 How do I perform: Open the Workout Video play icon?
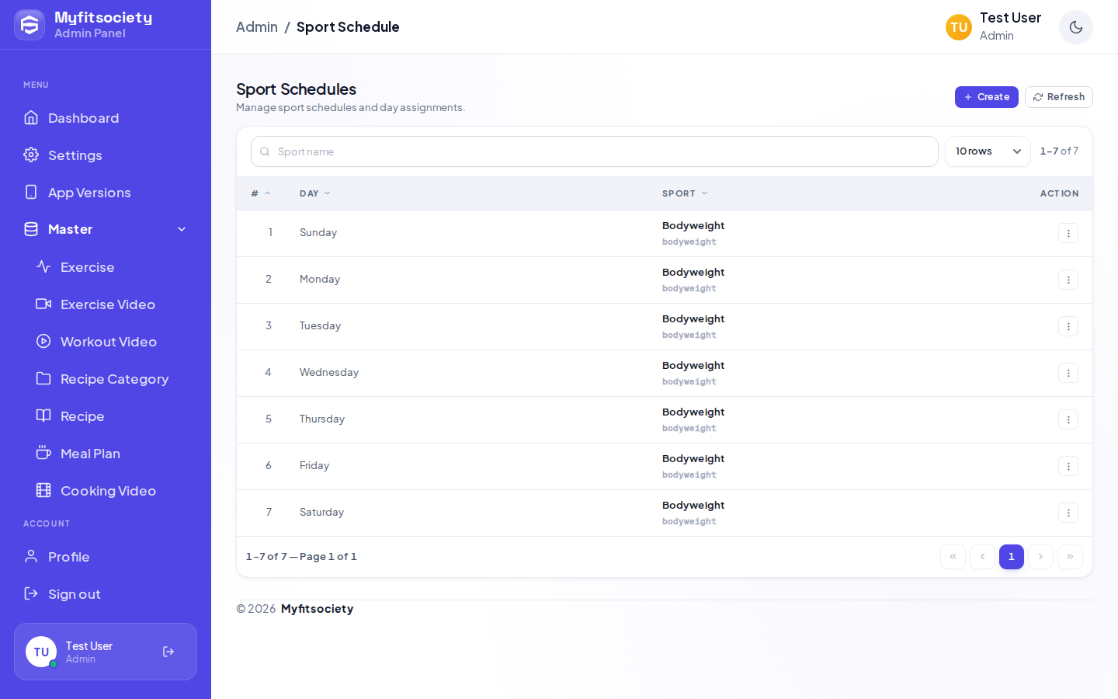tap(43, 341)
